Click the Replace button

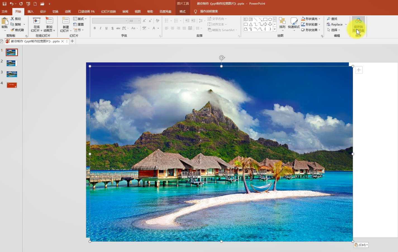point(335,24)
